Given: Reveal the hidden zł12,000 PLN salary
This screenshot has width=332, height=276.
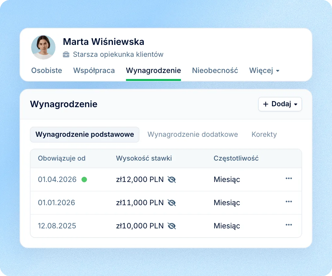Looking at the screenshot, I should [x=172, y=180].
